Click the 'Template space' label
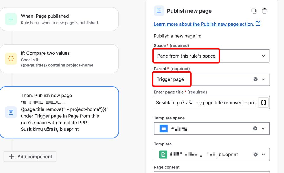284x173 pixels. pyautogui.click(x=169, y=118)
